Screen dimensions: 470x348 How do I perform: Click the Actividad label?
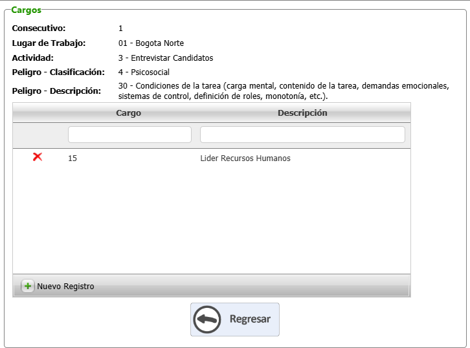(x=34, y=58)
